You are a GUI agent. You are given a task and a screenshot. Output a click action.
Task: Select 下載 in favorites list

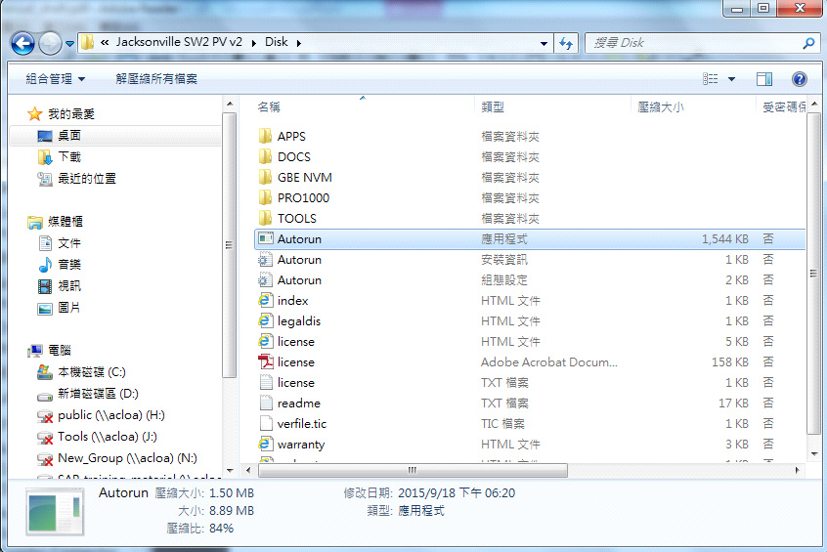[69, 157]
